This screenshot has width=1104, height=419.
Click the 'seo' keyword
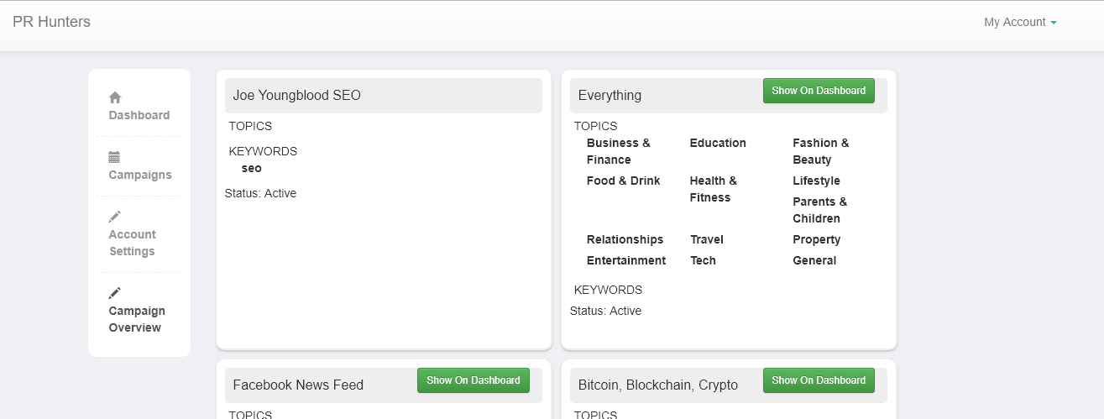pos(252,168)
